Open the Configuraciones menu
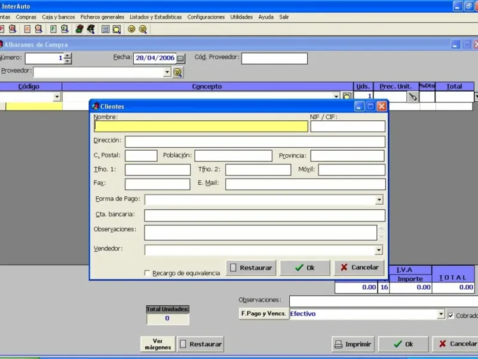The width and height of the screenshot is (478, 359). (206, 17)
